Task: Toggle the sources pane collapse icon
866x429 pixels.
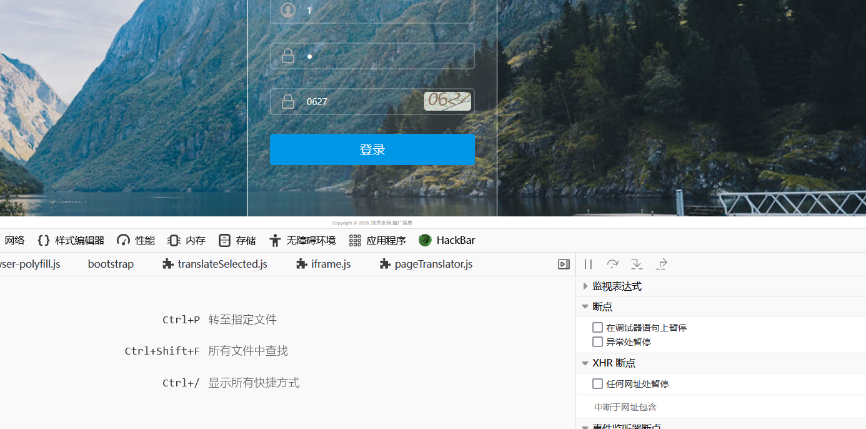Action: point(564,265)
